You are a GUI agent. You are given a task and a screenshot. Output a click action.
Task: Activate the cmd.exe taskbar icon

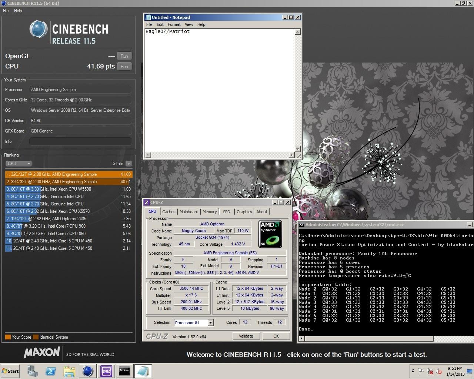tap(124, 371)
